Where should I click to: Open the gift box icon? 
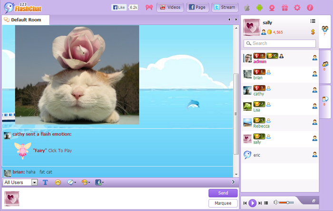pyautogui.click(x=284, y=8)
